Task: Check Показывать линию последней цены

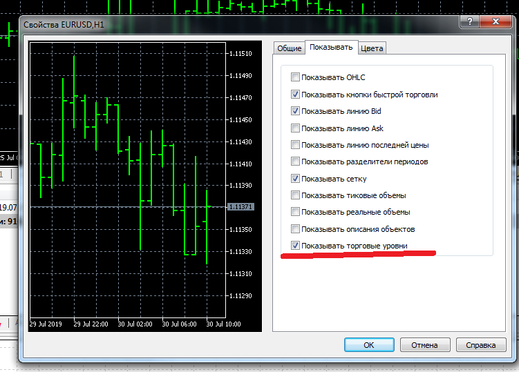Action: (x=295, y=144)
